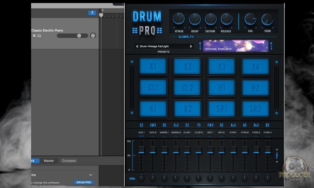
Task: Click the Snare 1 pan knob
Action: point(164,178)
